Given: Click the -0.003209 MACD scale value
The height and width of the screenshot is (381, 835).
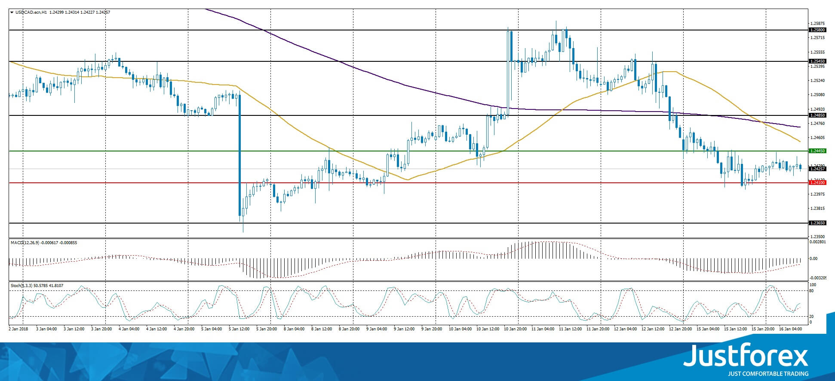Looking at the screenshot, I should (x=817, y=278).
